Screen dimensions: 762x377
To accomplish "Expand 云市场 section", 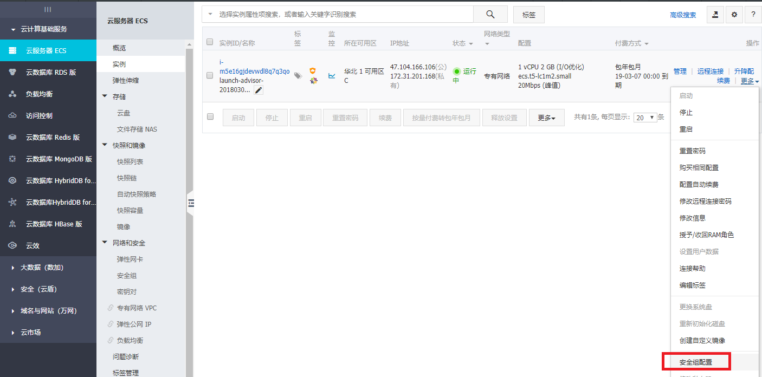I will [x=13, y=333].
